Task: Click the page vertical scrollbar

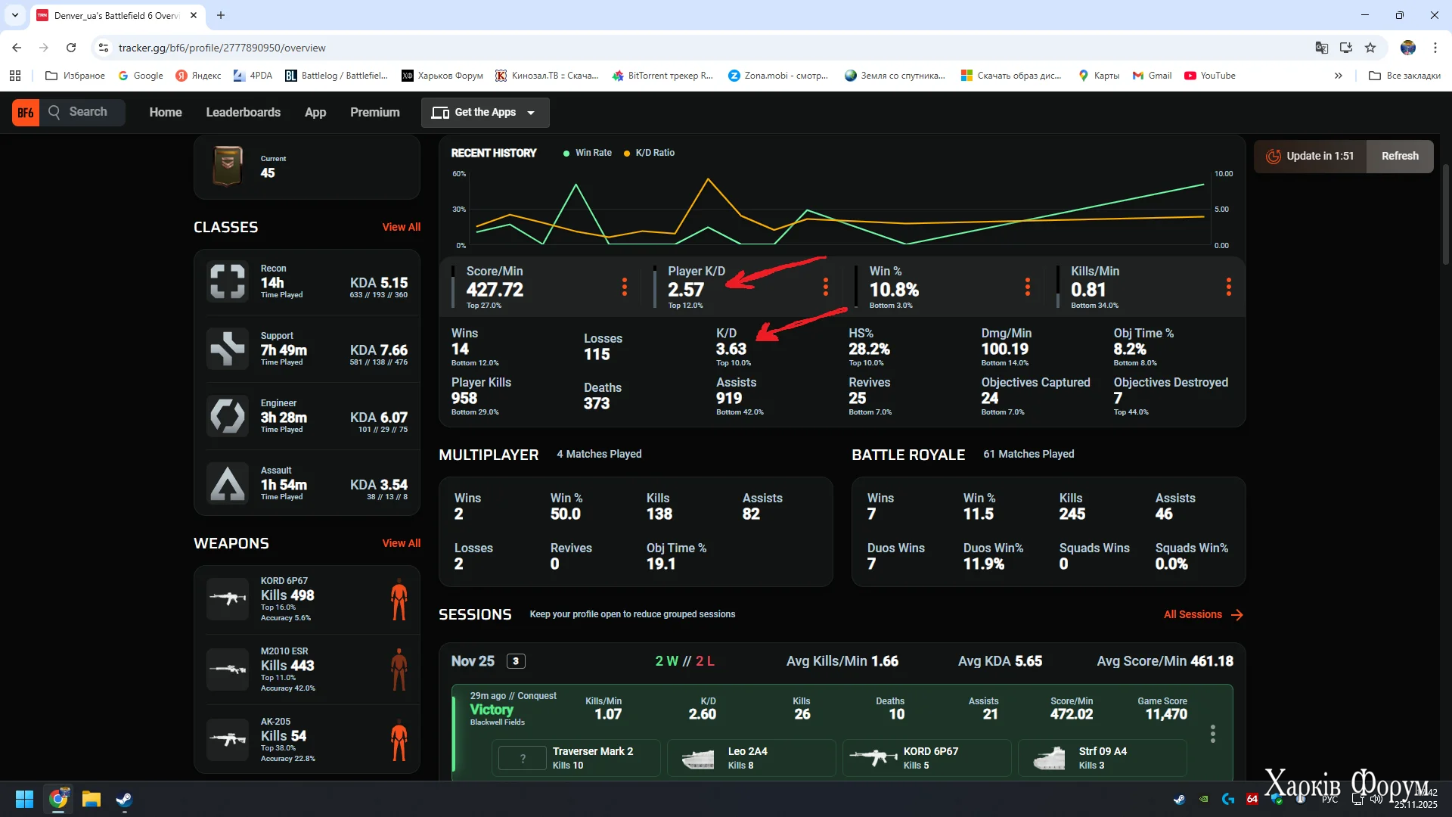Action: pos(1445,216)
